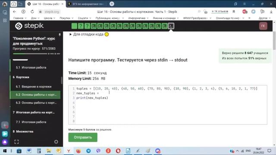Reload the page with refresh icon

coord(32,12)
